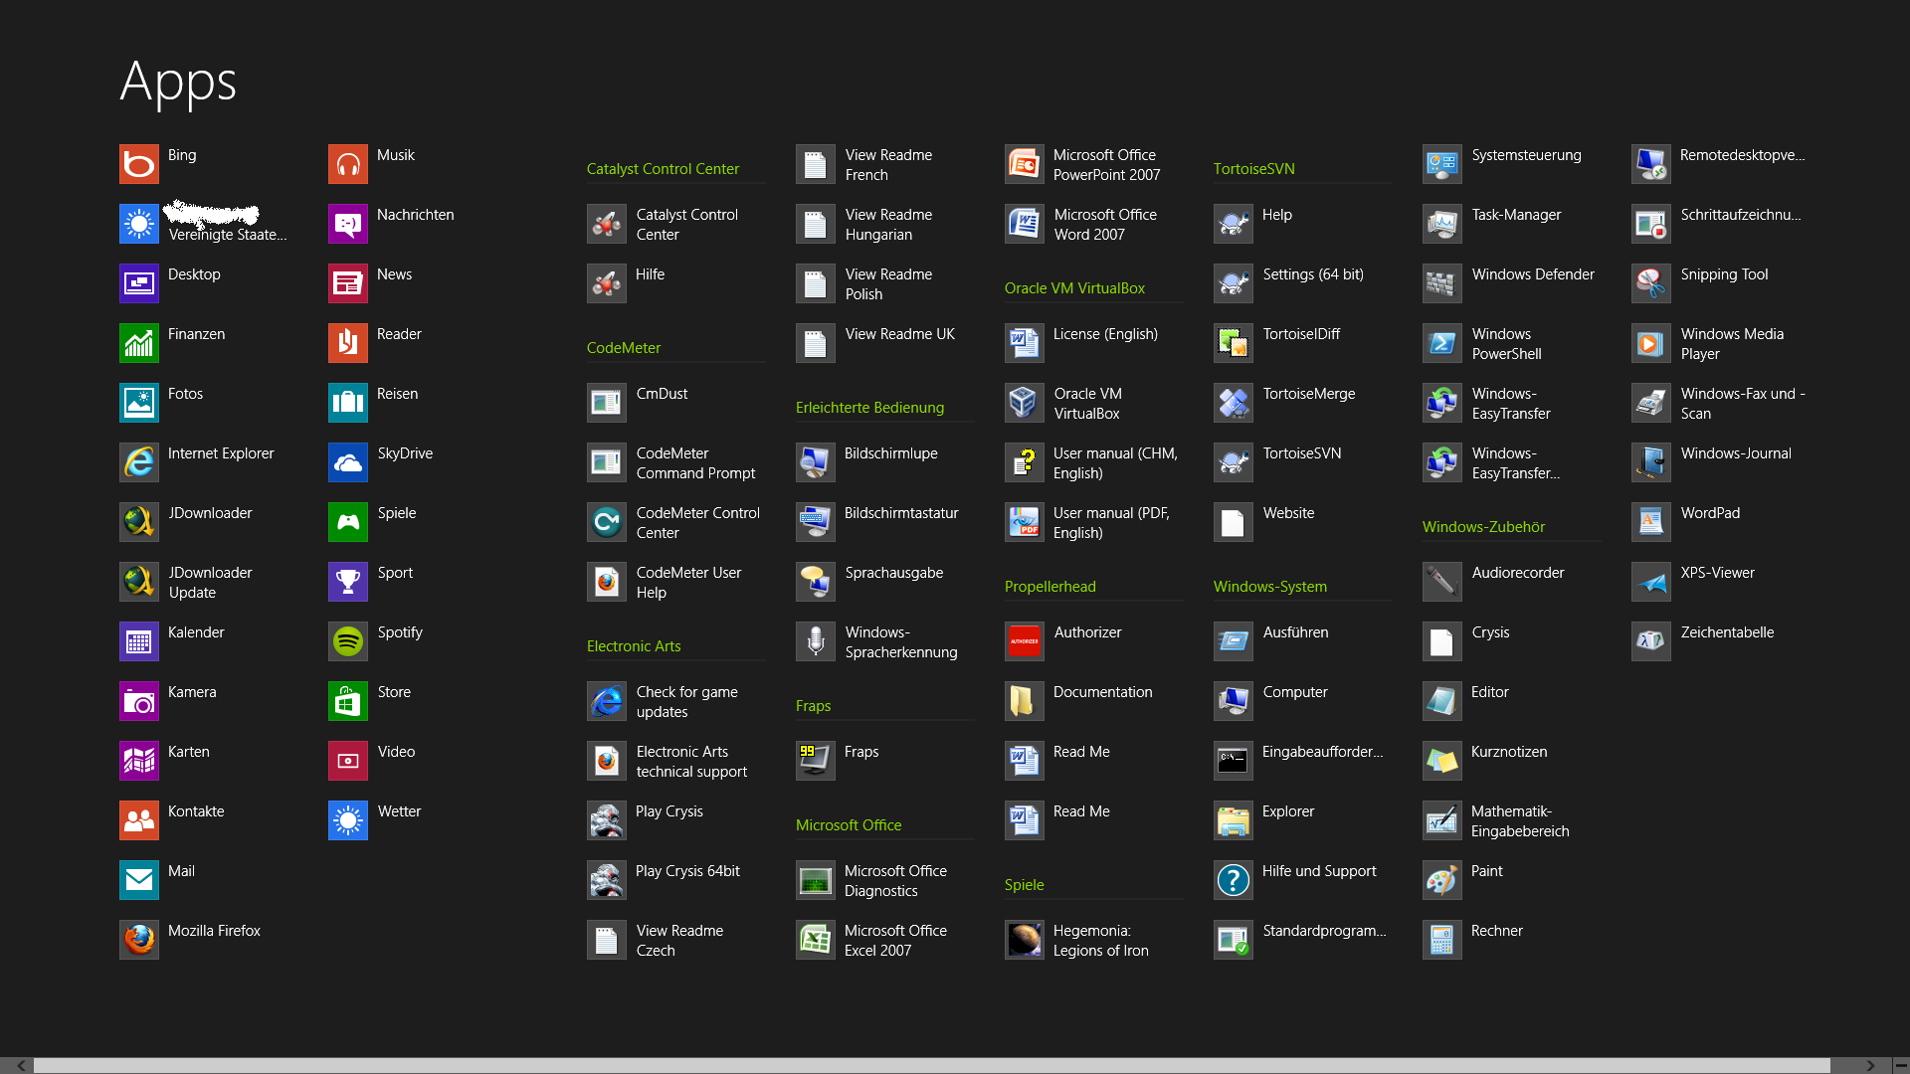The image size is (1910, 1074).
Task: Click the 'License (English)' label
Action: coord(1105,334)
